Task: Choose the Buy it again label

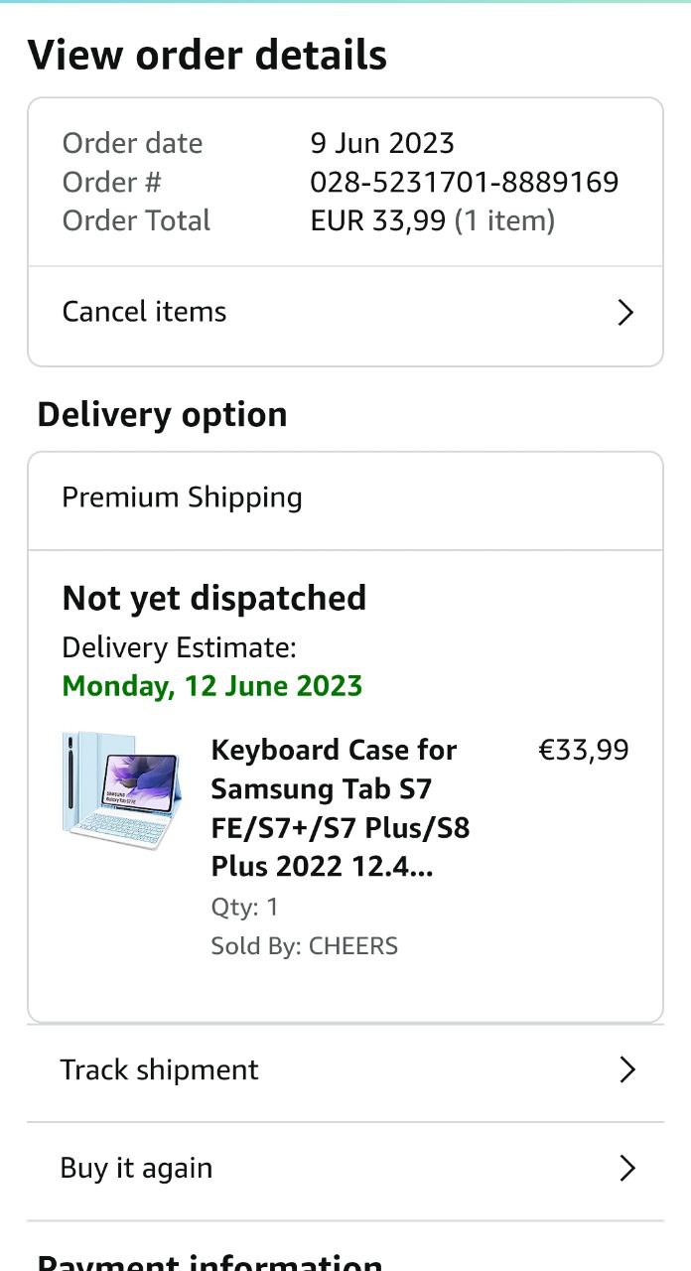Action: tap(136, 1168)
